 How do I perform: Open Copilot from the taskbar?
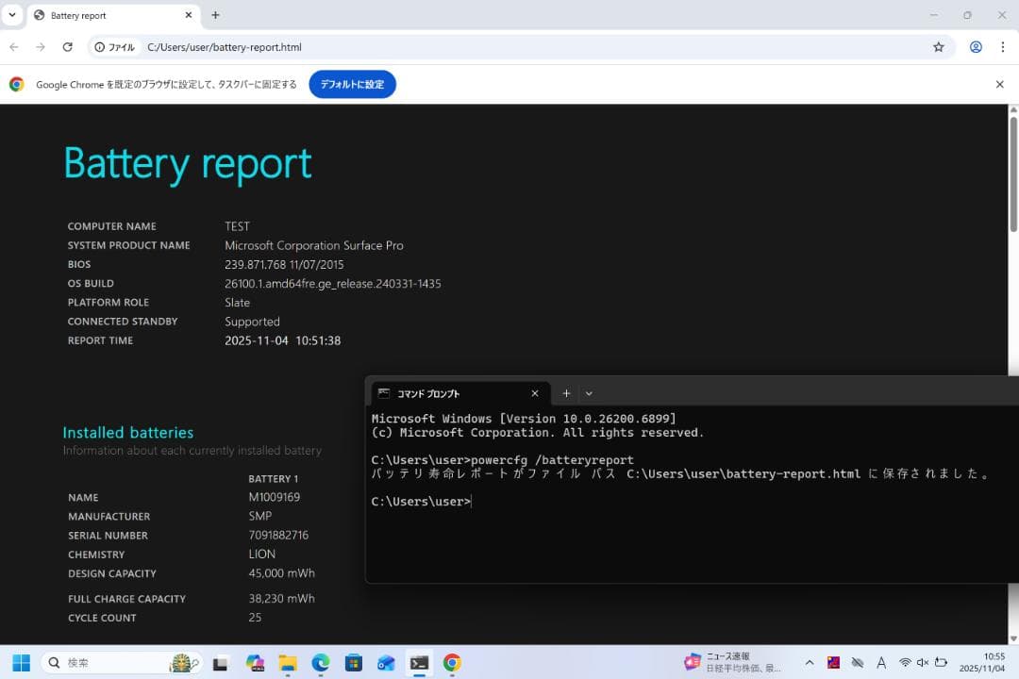click(255, 662)
